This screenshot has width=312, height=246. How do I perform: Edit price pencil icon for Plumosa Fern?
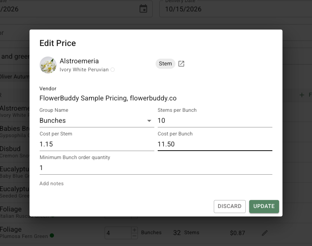[265, 233]
